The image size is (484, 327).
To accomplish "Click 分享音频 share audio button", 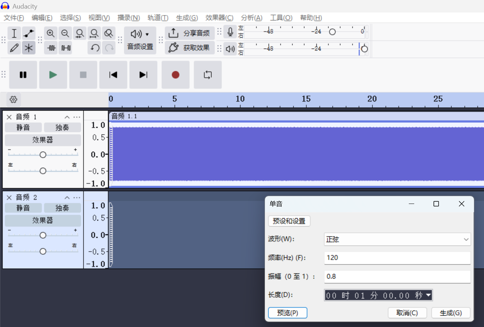I will [x=190, y=33].
